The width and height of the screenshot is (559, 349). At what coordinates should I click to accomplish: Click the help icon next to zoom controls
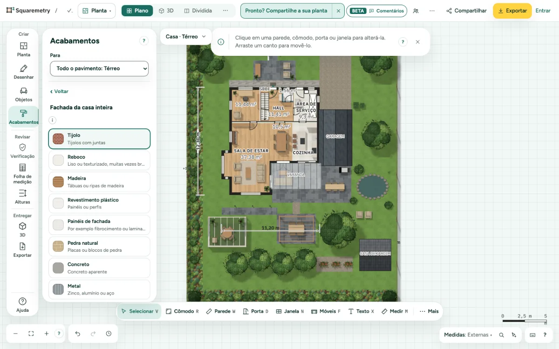pos(59,334)
